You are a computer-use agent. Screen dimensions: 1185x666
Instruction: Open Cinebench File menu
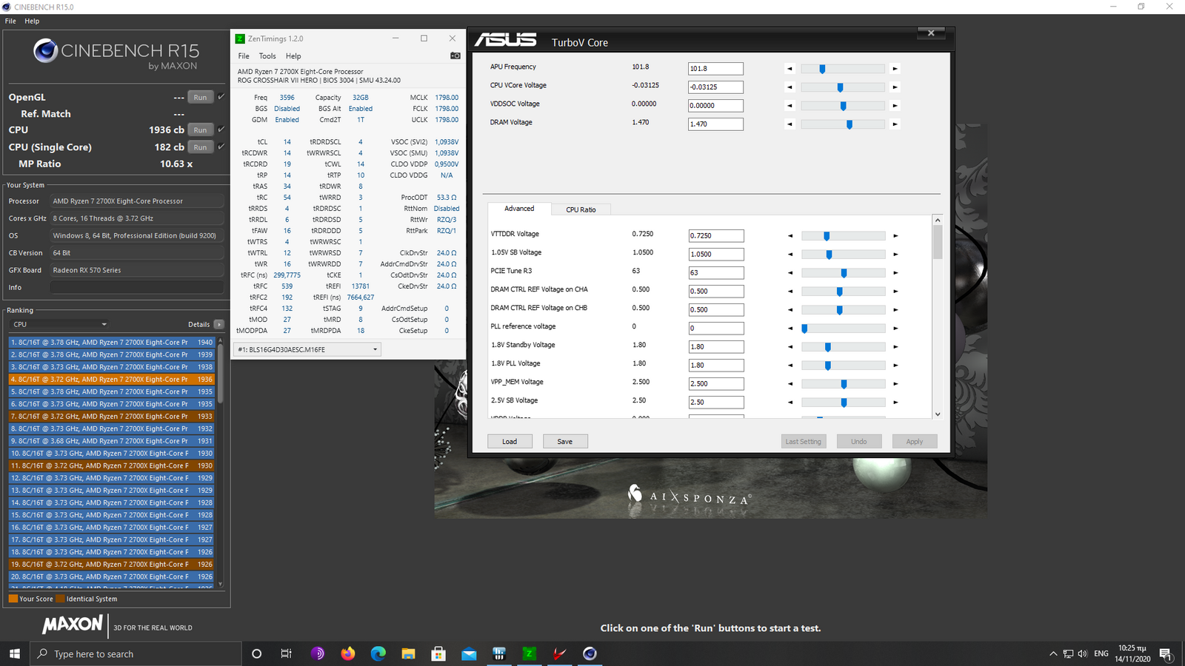point(10,21)
